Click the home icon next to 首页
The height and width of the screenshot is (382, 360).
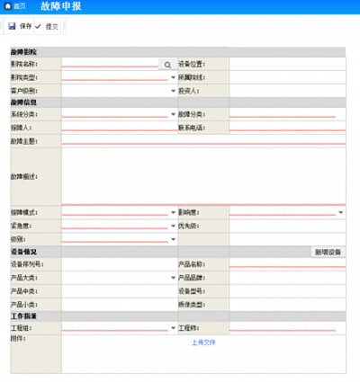pos(8,5)
